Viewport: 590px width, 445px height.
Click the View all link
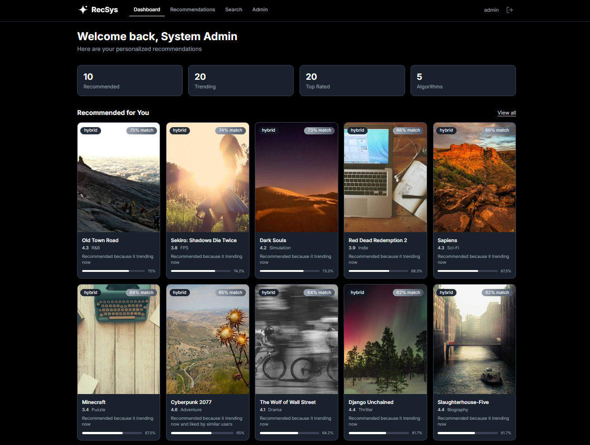click(507, 113)
